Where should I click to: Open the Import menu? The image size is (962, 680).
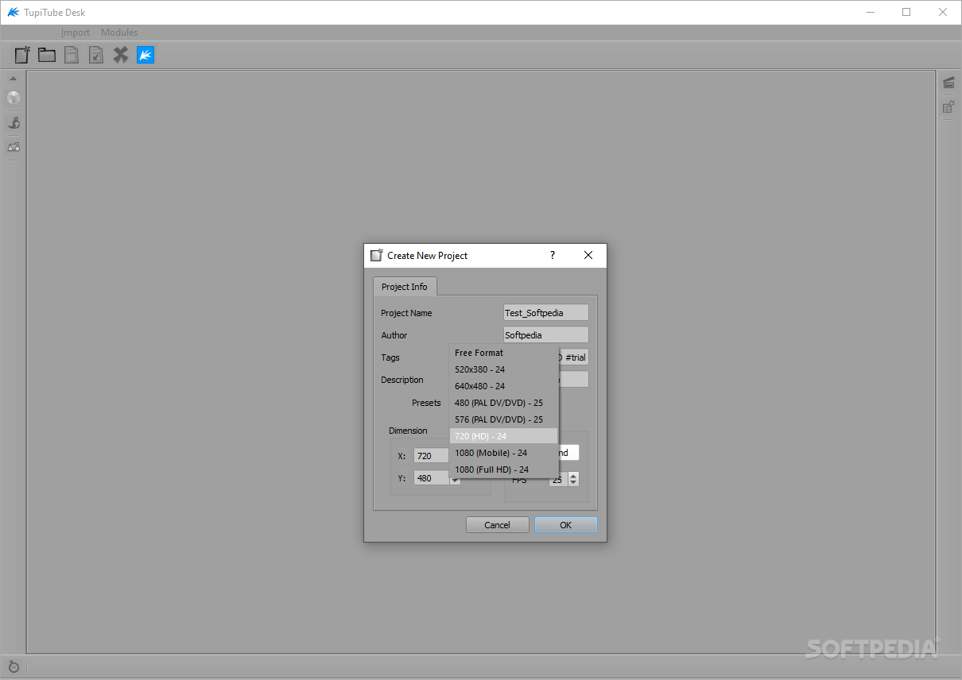click(x=75, y=33)
